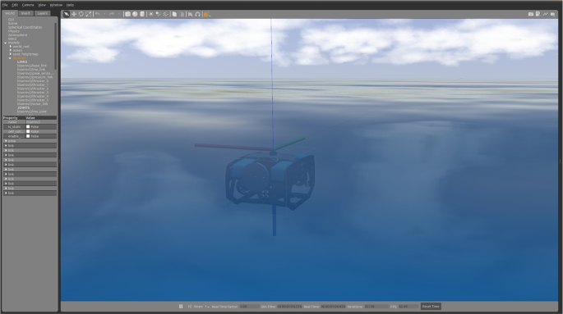Expand the ocean model tree item
563x314 pixels.
(x=11, y=51)
